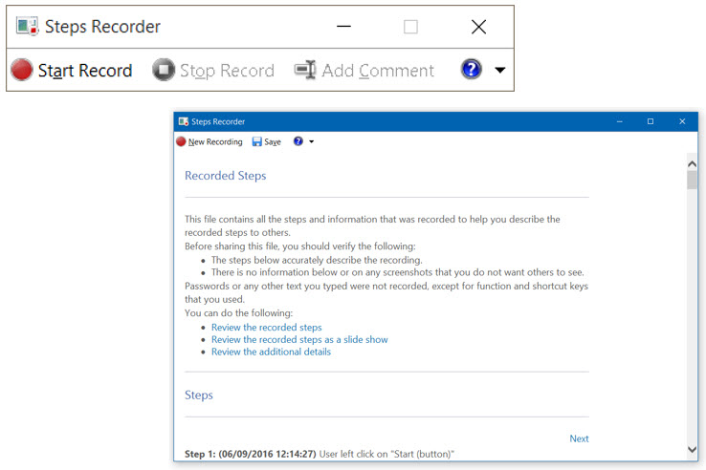Maximize the blue Steps Recorder window
Viewport: 706px width, 470px height.
(651, 121)
